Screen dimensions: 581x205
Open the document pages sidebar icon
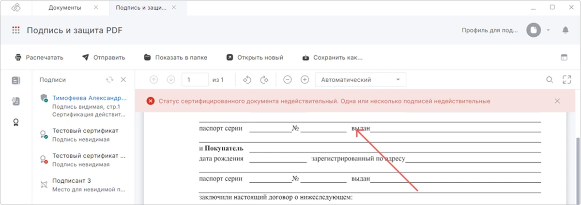(16, 80)
